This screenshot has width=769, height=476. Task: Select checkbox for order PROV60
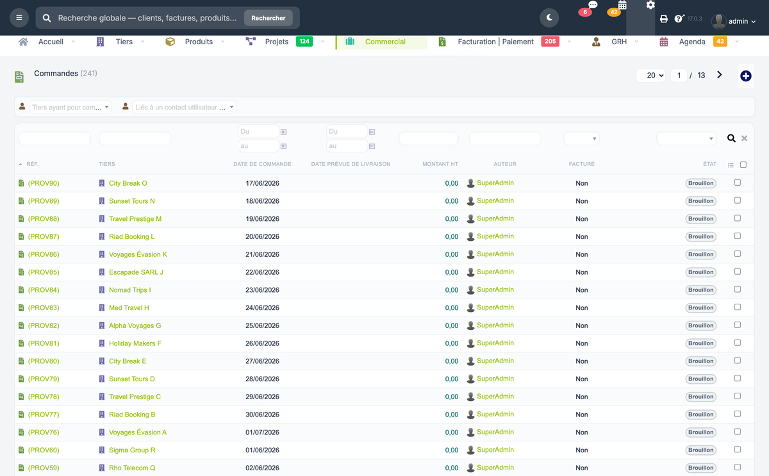[738, 449]
